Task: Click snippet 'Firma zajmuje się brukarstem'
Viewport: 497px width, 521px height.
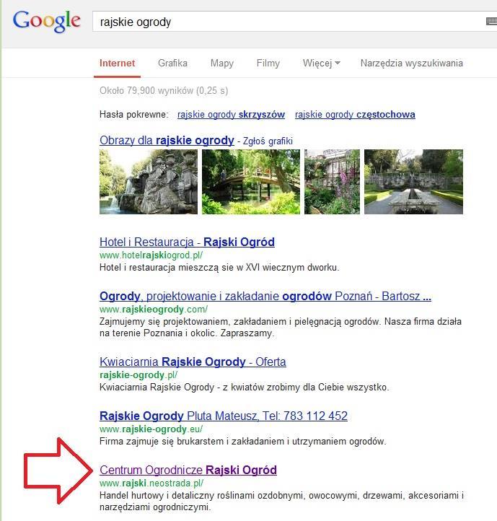Action: 243,441
